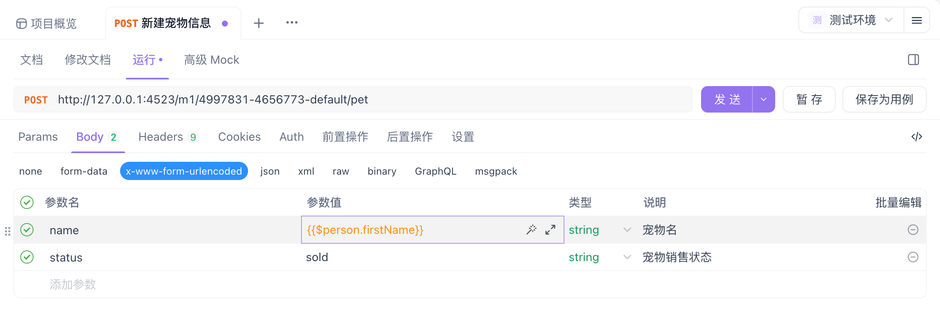Toggle the side panel layout icon

click(x=913, y=60)
